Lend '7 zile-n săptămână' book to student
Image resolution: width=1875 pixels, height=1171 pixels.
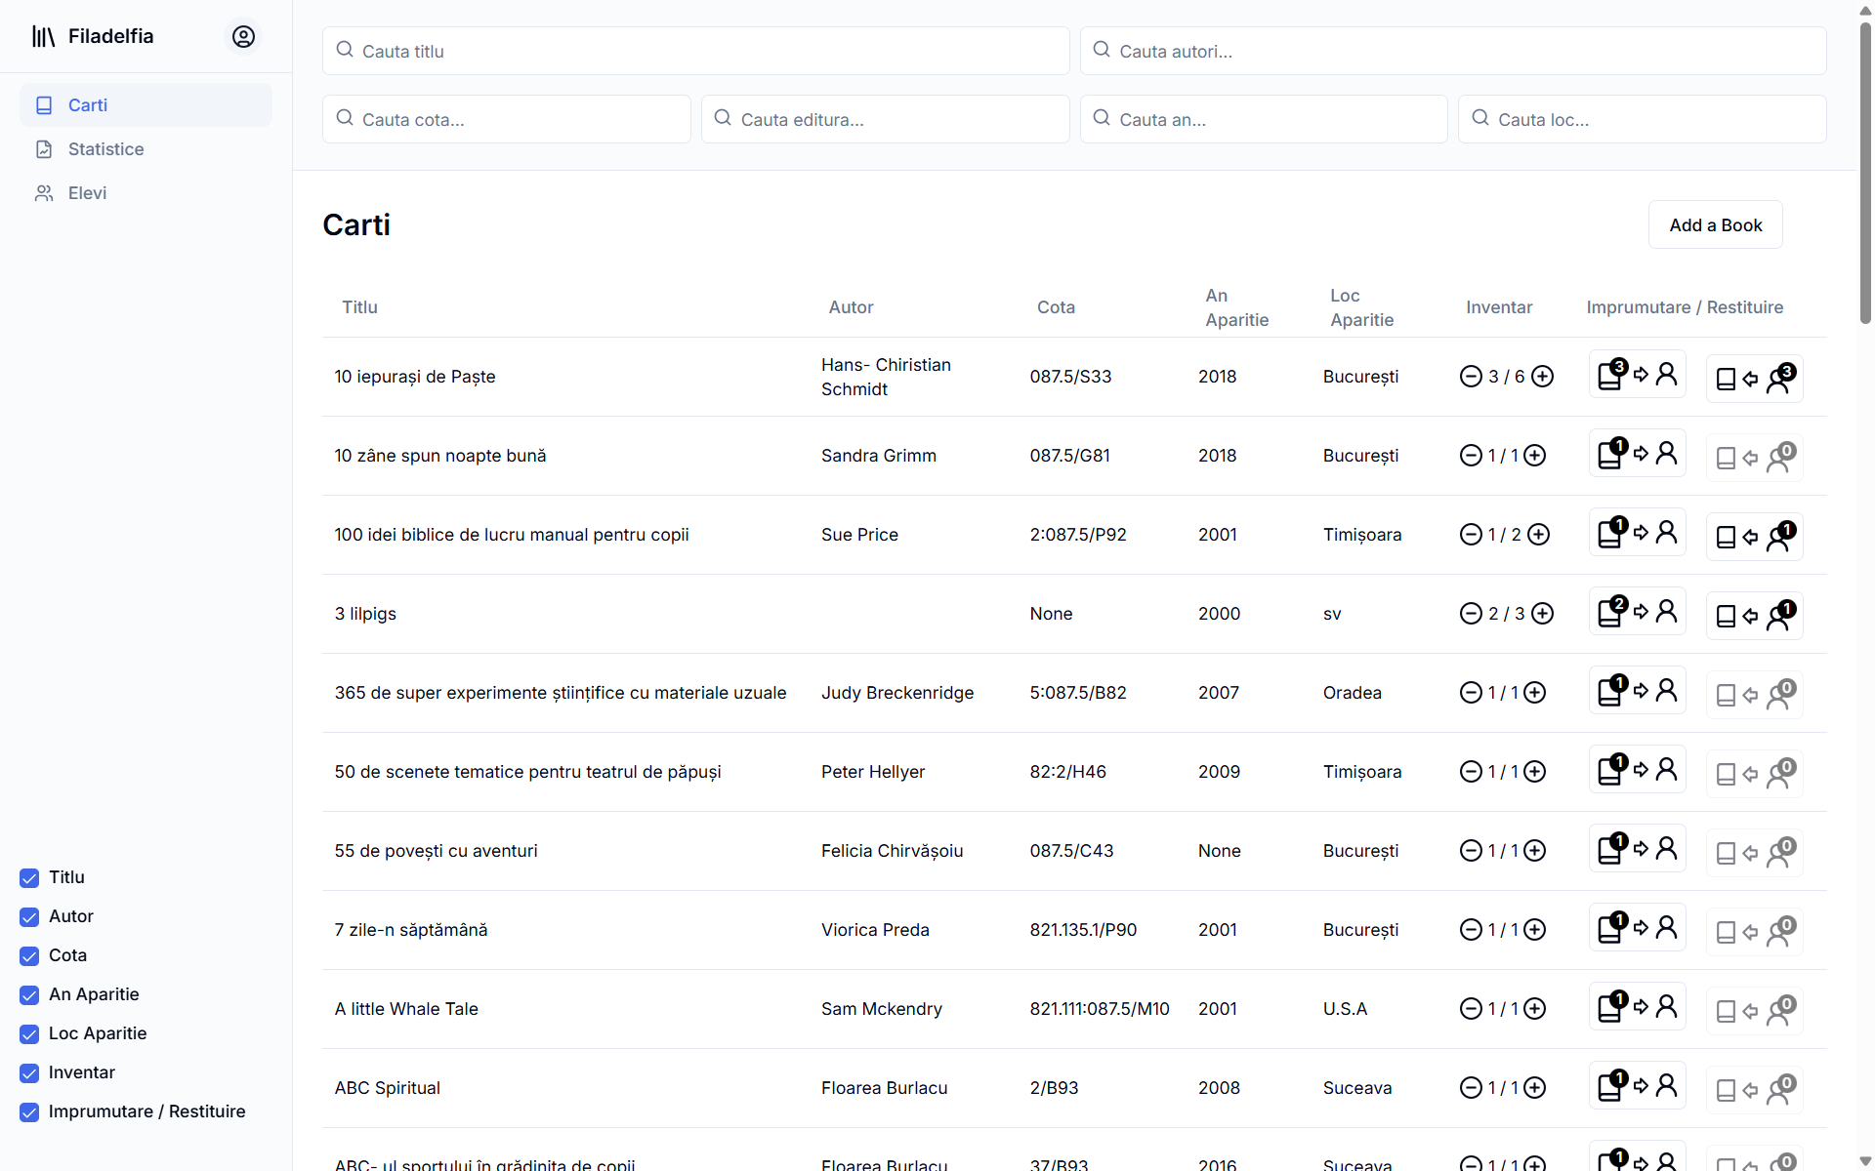[x=1637, y=929]
